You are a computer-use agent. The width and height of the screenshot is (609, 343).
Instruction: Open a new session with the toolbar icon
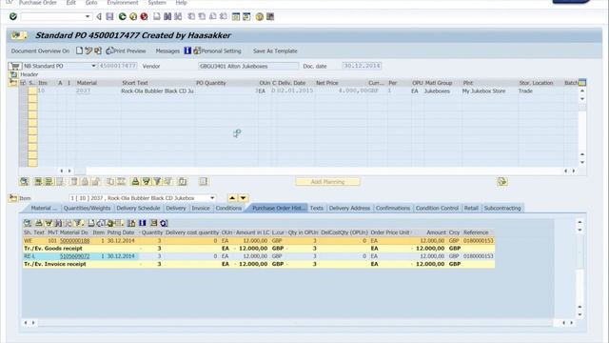[236, 16]
